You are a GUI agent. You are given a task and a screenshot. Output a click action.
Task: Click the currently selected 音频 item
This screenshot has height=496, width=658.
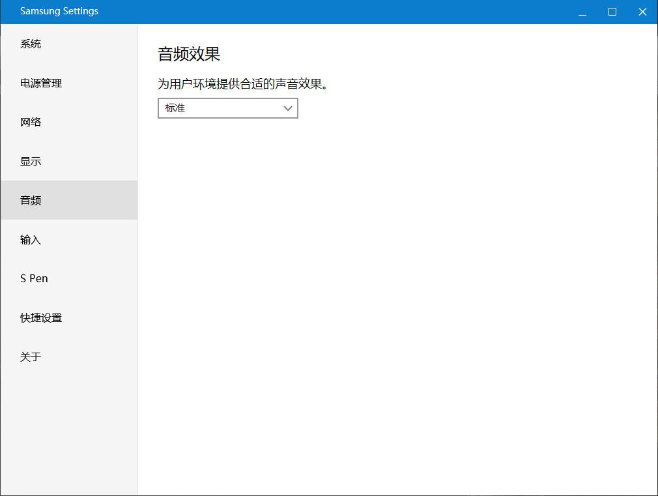tap(30, 200)
